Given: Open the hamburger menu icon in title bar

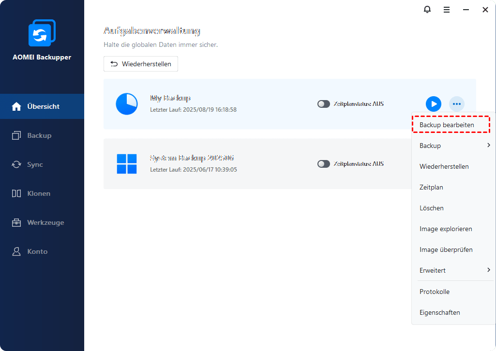Looking at the screenshot, I should pyautogui.click(x=447, y=9).
